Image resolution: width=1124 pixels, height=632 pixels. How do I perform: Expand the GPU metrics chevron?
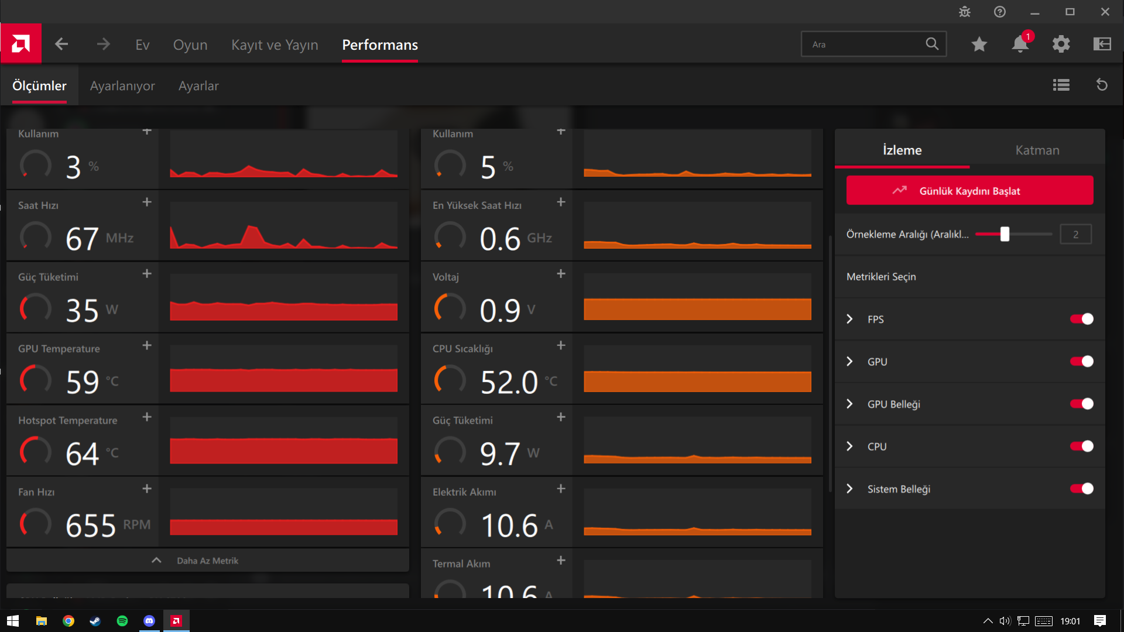850,362
